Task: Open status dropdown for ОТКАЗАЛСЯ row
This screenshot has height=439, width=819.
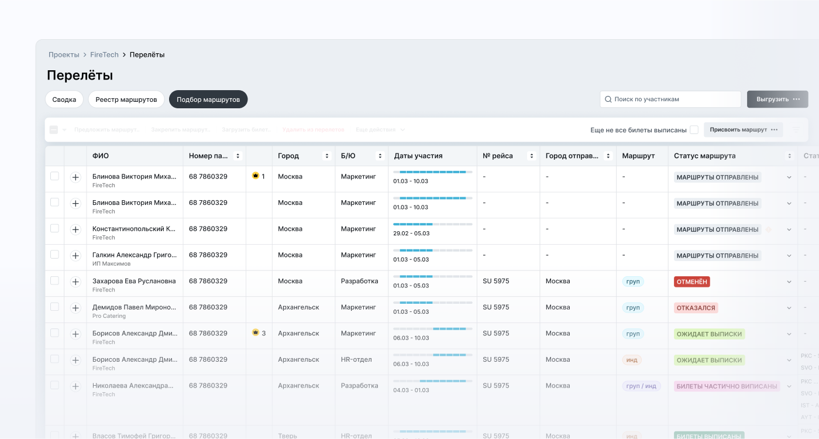Action: [789, 308]
